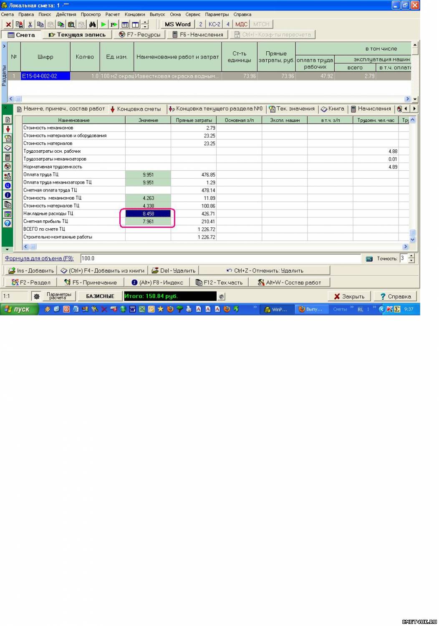Click the МДС button
Viewport: 439px width, 626px height.
click(242, 24)
